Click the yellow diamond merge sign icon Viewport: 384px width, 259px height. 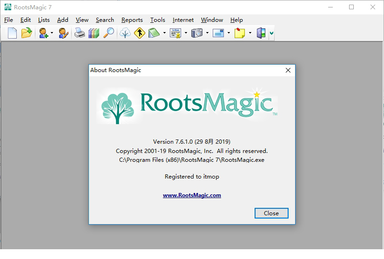[x=140, y=33]
